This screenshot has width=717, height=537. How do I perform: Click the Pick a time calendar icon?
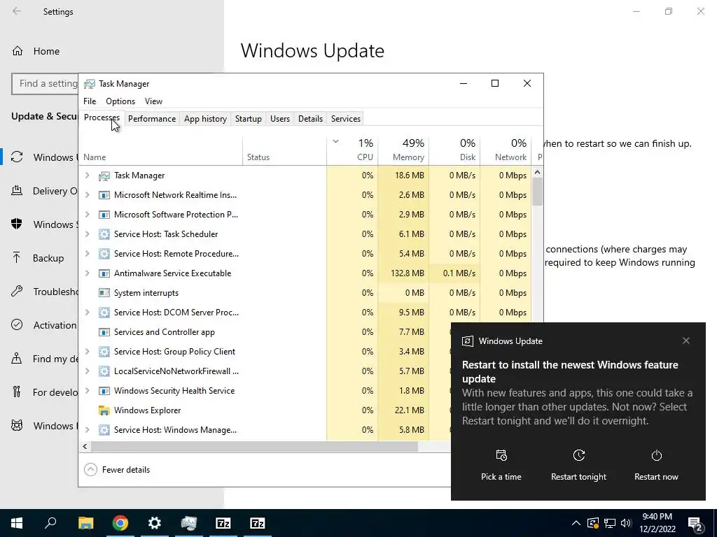pos(501,455)
